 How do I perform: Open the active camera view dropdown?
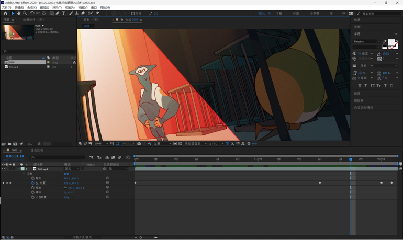click(196, 143)
